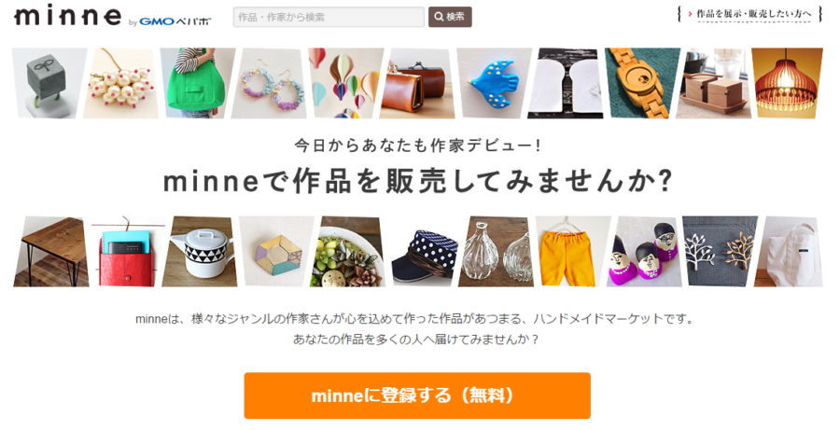Select the polka dot cap thumbnail
The image size is (840, 430).
[422, 252]
